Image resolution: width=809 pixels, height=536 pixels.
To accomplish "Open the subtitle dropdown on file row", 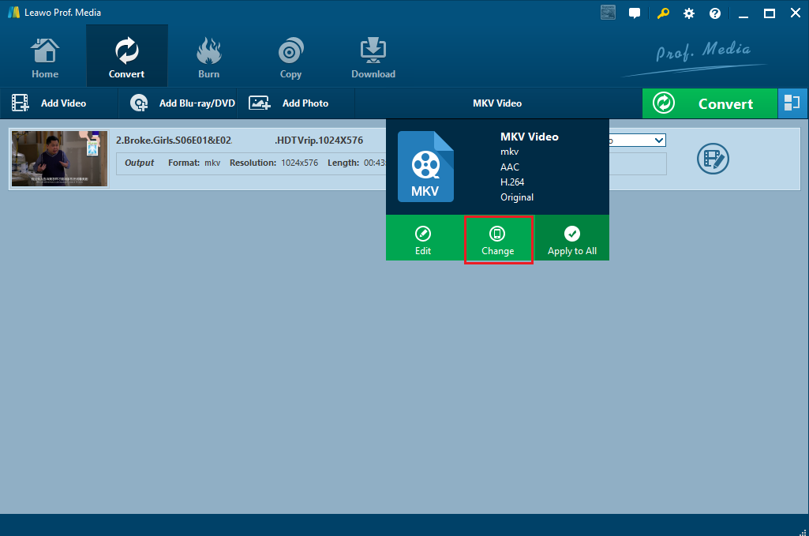I will pos(637,141).
